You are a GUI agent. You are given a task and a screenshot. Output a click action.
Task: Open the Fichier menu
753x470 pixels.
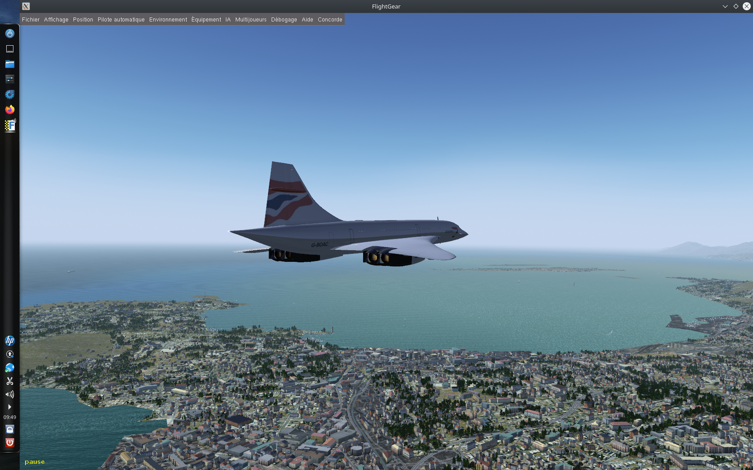click(30, 20)
